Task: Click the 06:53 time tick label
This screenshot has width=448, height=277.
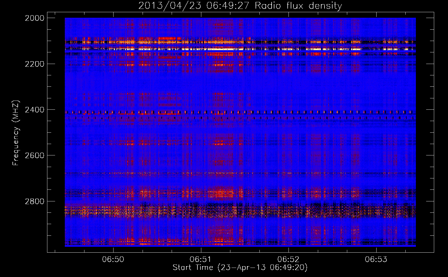Action: coord(376,259)
